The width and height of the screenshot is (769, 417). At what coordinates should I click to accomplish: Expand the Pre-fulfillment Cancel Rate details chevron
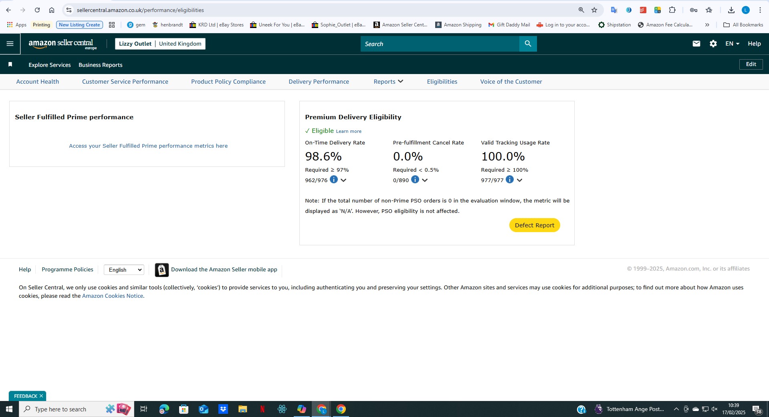(x=425, y=180)
